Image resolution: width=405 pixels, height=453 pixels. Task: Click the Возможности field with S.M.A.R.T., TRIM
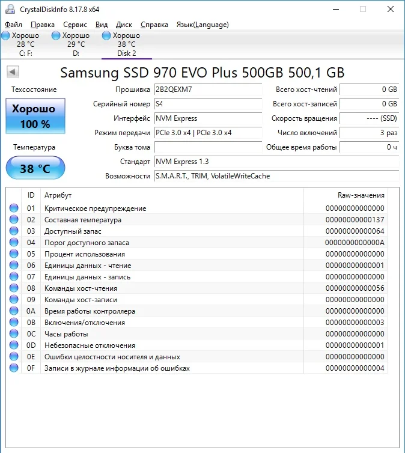(x=277, y=176)
